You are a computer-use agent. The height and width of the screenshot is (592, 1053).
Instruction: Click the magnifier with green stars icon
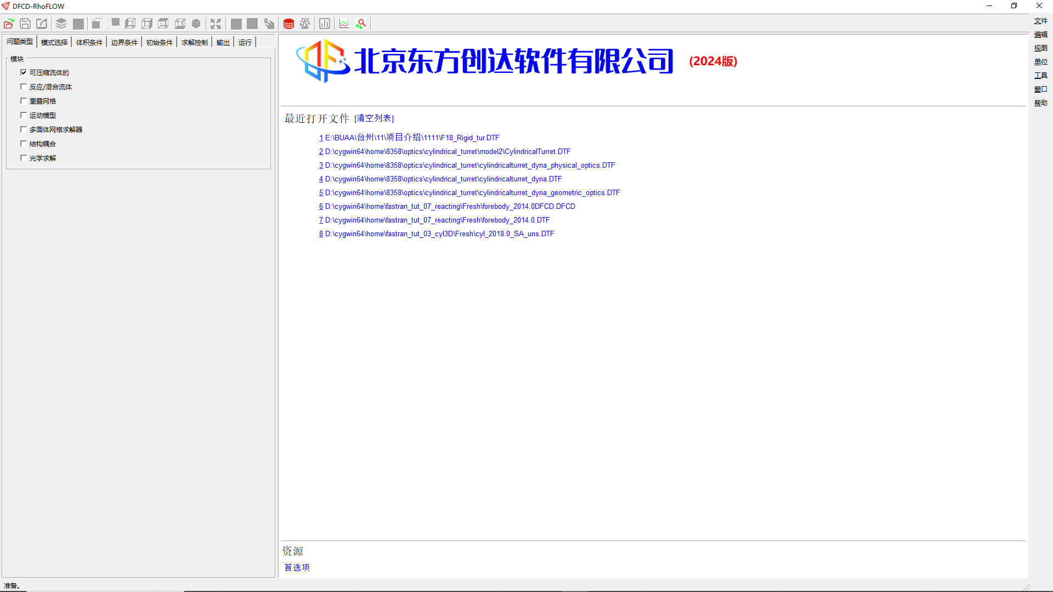[x=361, y=24]
